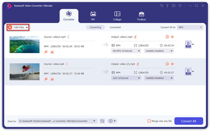Switch to the MV tab
This screenshot has height=131, width=210.
93,16
